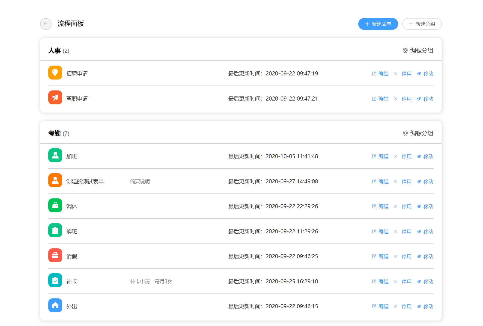Click the timestamp 2020-09-25 16:29:10
This screenshot has width=483, height=326.
292,282
